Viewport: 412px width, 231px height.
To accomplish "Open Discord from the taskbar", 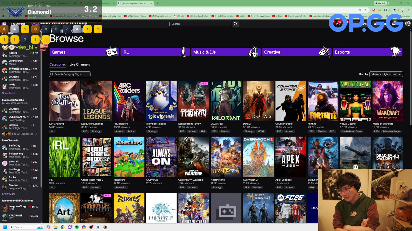I will (x=70, y=227).
